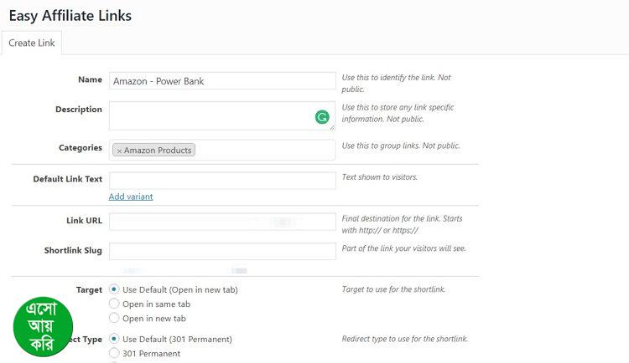This screenshot has height=363, width=629.
Task: Select Use Default (Open in new tab)
Action: point(114,289)
